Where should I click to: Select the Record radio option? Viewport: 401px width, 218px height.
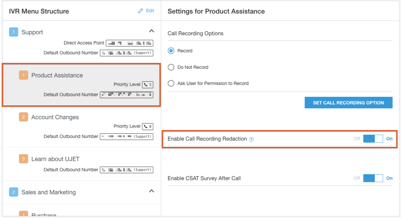tap(171, 51)
